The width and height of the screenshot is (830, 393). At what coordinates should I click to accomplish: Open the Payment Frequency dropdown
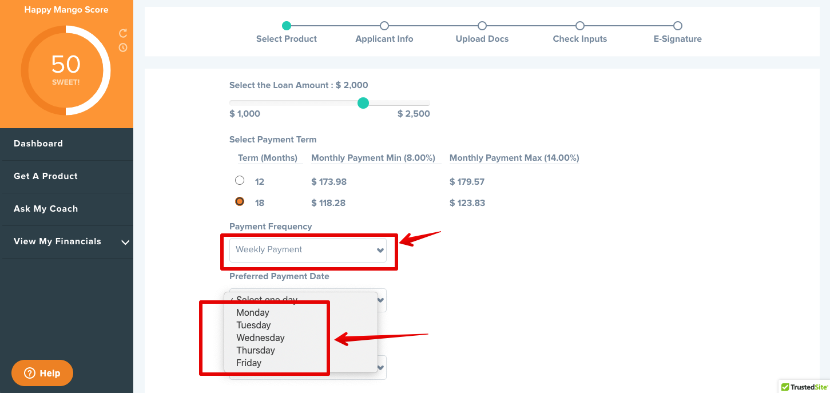[x=309, y=249]
